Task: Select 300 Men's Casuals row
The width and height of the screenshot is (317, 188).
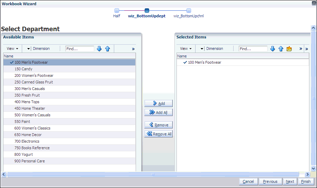Action: (69, 89)
